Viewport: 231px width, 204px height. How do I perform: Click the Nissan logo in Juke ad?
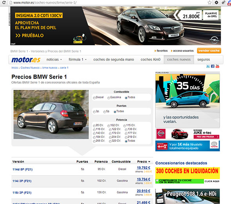161,134
